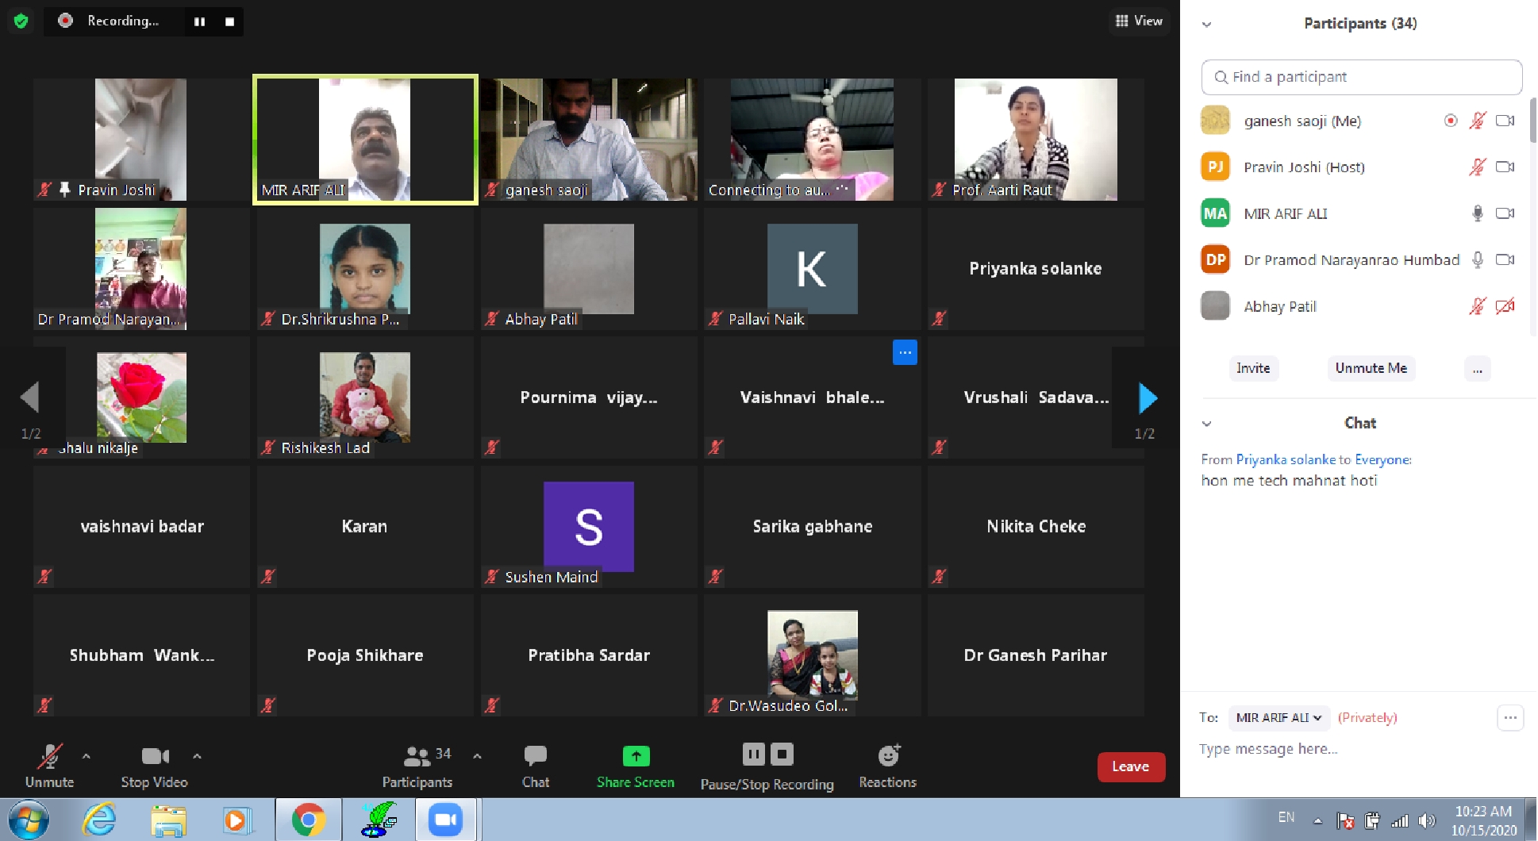Image resolution: width=1538 pixels, height=841 pixels.
Task: Toggle Stop Video camera button
Action: (x=155, y=756)
